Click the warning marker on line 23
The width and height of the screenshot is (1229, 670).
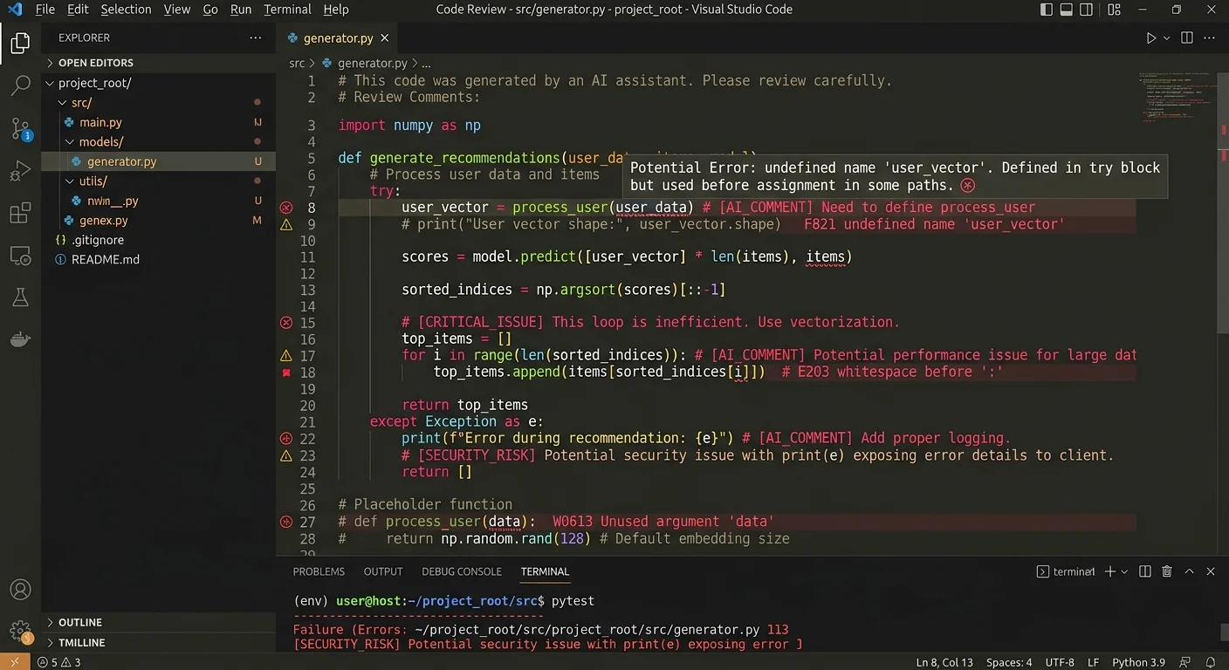285,455
